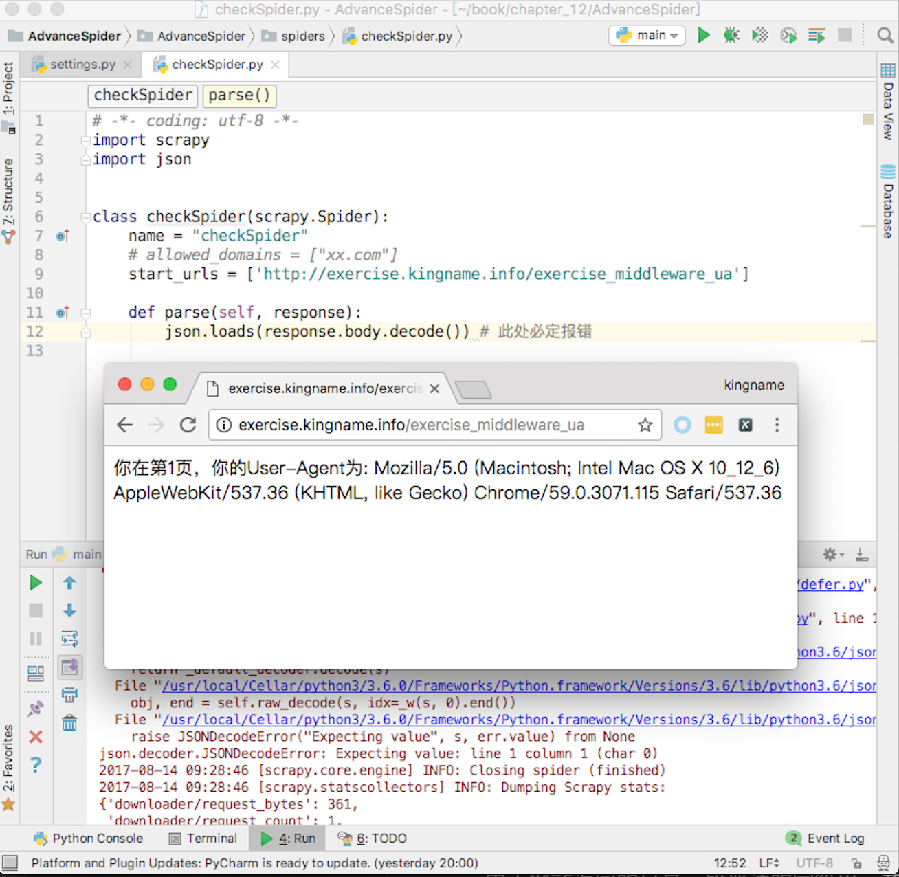Open Search Everywhere magnifier icon
Image resolution: width=899 pixels, height=877 pixels.
click(885, 35)
